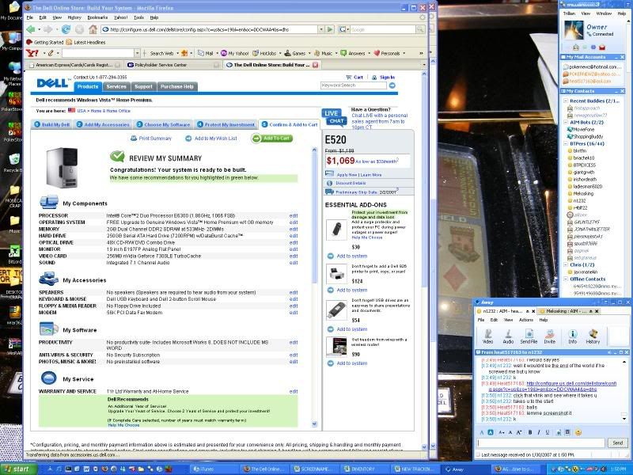Toggle underline formatting in chat window
Viewport: 633px width, 475px height.
click(548, 432)
